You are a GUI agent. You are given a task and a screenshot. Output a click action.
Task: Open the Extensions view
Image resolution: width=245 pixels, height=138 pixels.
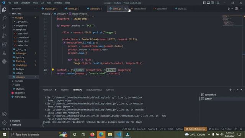click(4, 44)
